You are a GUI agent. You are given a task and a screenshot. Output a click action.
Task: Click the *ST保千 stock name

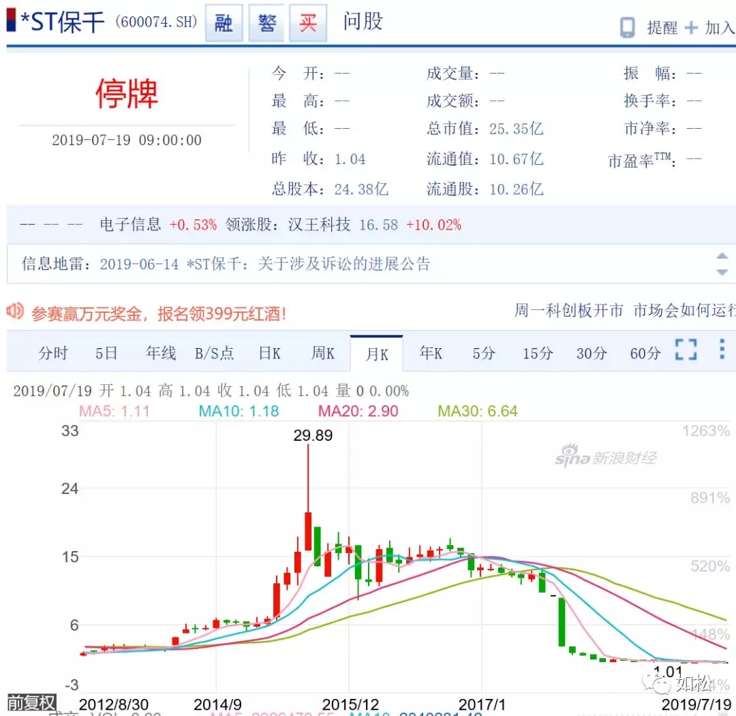tap(62, 22)
